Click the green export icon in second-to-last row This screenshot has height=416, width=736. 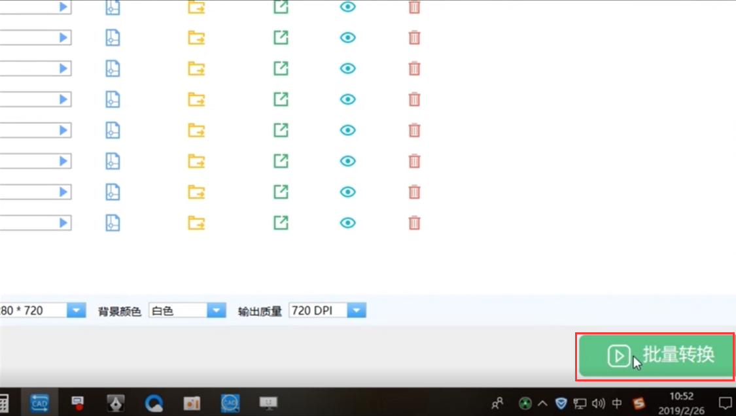(x=281, y=192)
